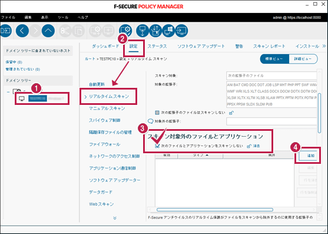
Task: Sort by the タイプ column header
Action: (200, 155)
